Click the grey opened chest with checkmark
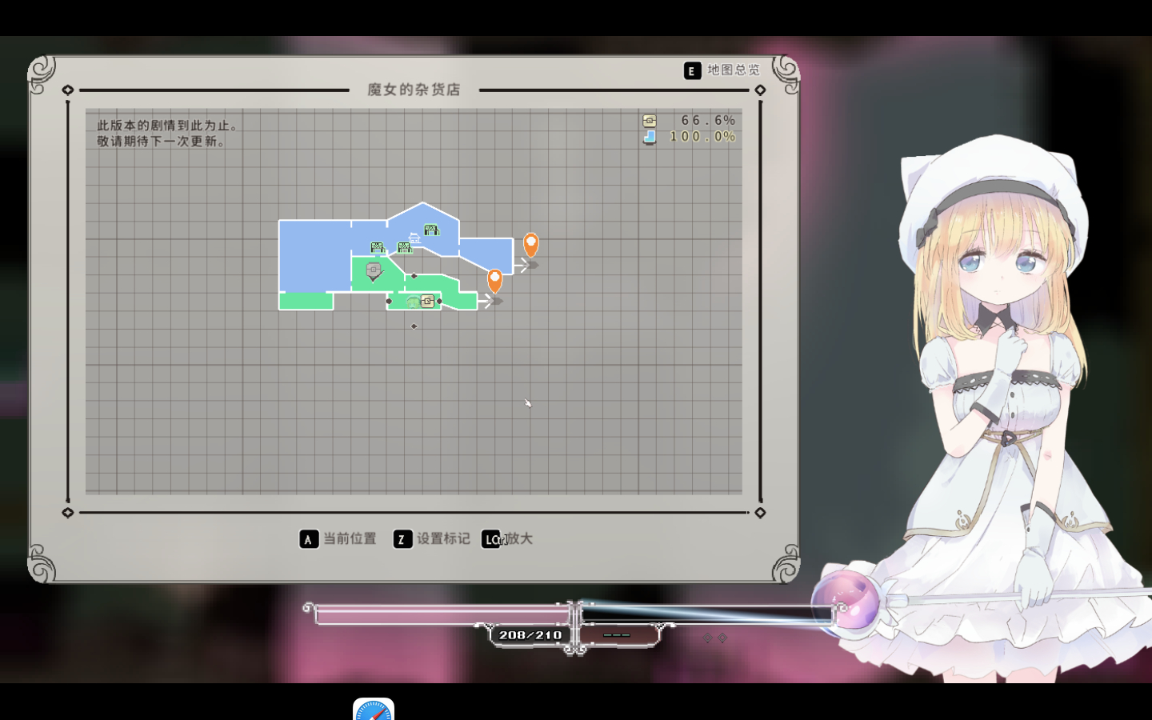This screenshot has height=720, width=1152. point(374,271)
